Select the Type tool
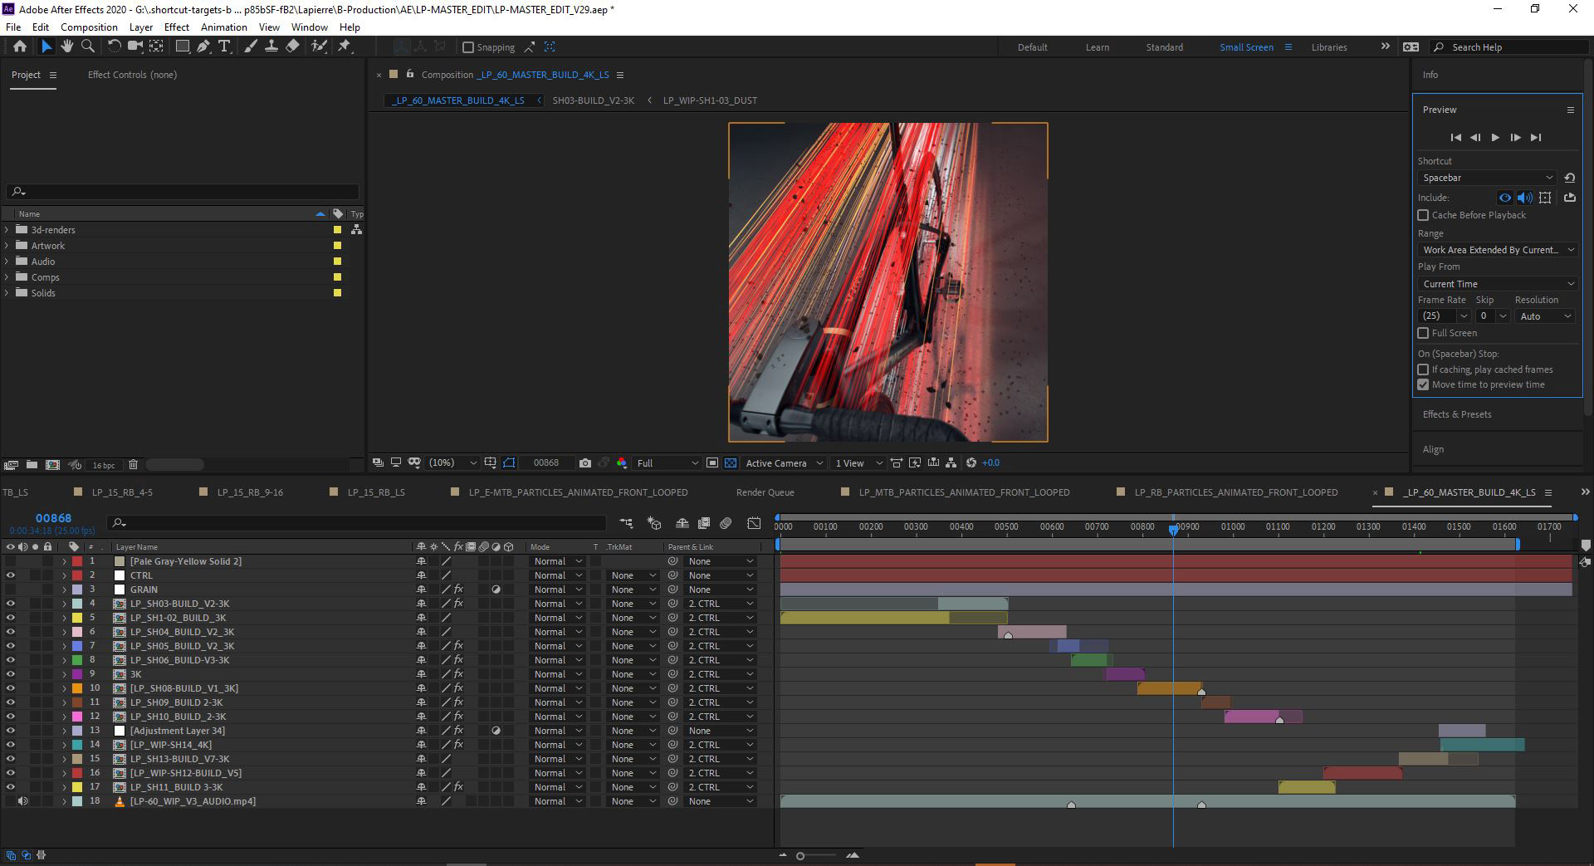The width and height of the screenshot is (1594, 866). [224, 46]
